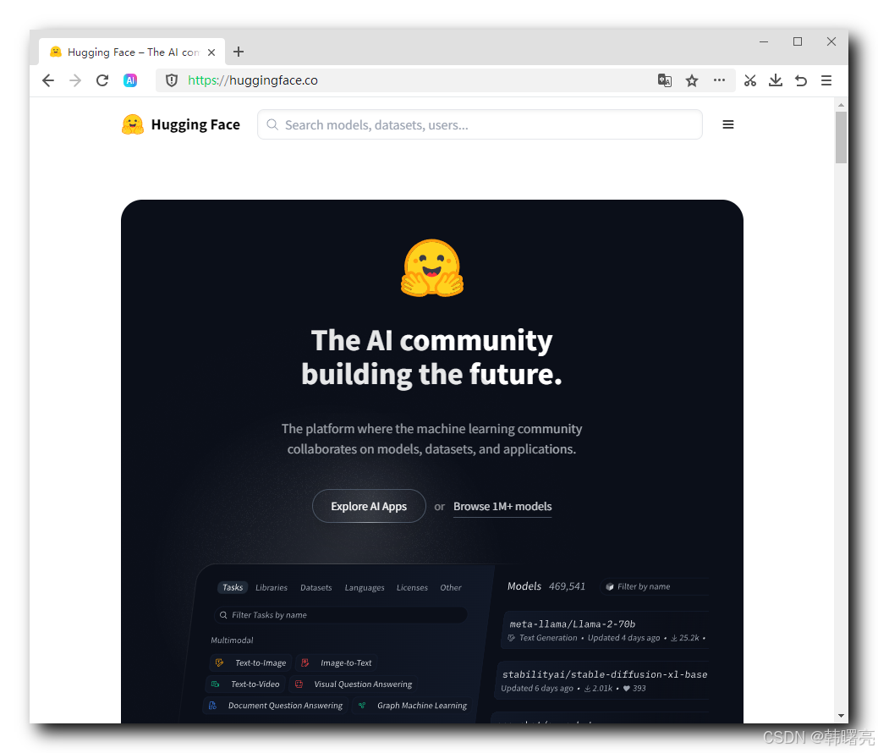
Task: Minimize the browser window
Action: (764, 41)
